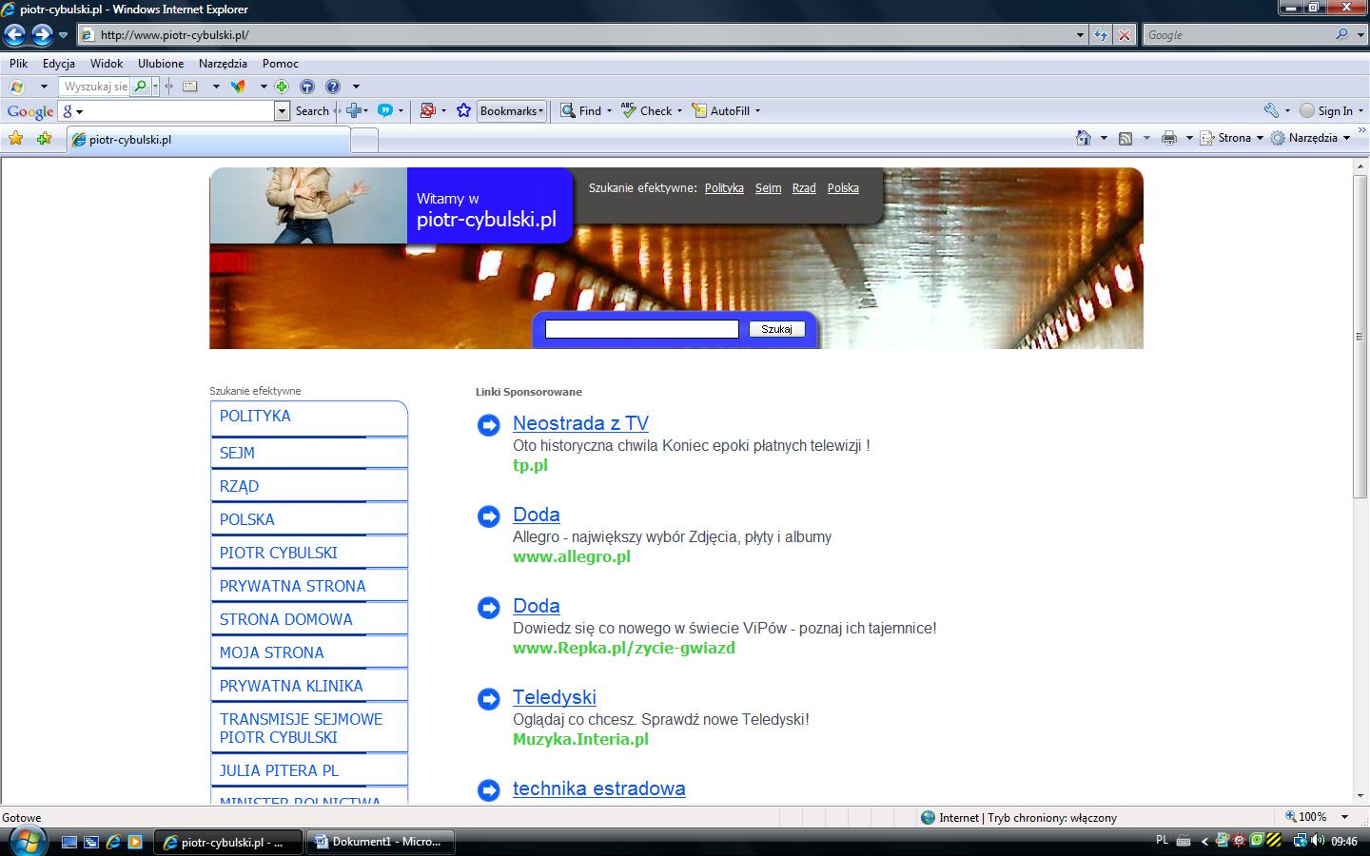Open the Edycja menu
Viewport: 1370px width, 856px height.
point(59,64)
